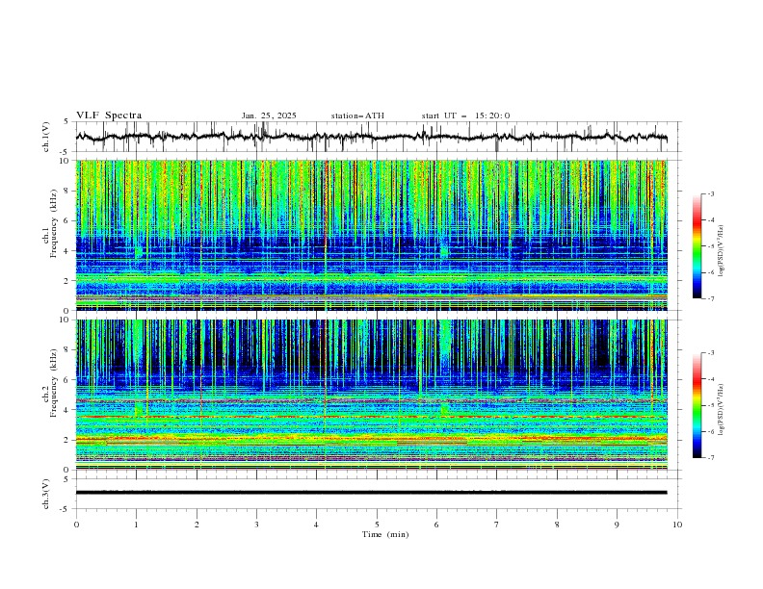Click the time axis tick label '5'

[x=377, y=525]
